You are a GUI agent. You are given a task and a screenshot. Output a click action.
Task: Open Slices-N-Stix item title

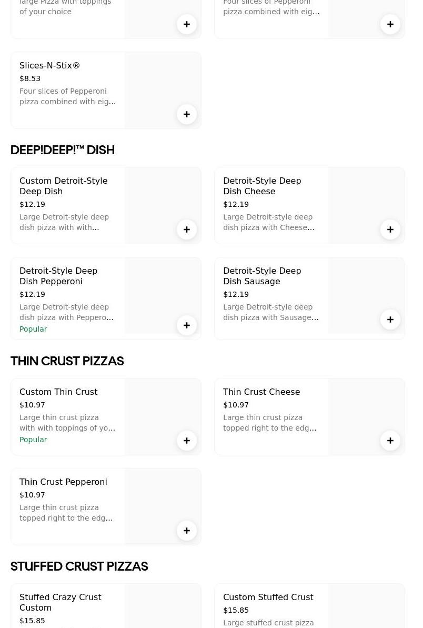point(49,66)
